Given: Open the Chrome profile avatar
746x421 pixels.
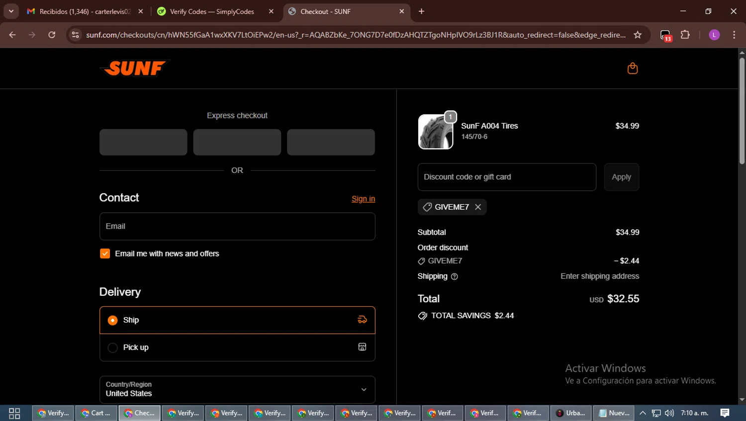Looking at the screenshot, I should pos(714,35).
